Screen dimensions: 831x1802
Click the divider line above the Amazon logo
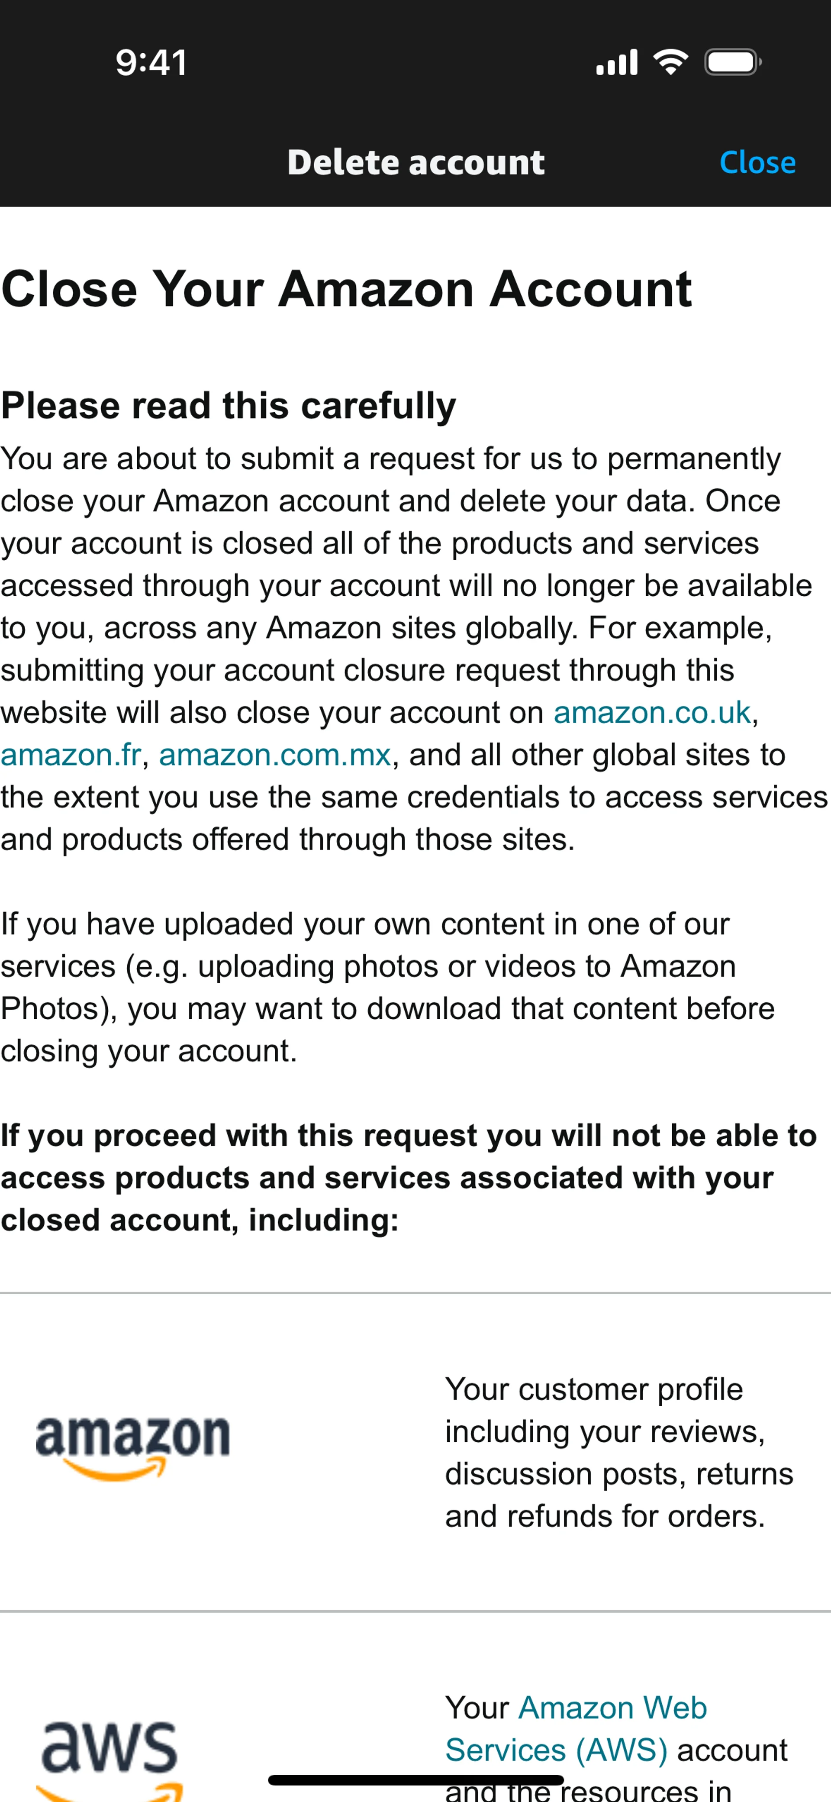(415, 1293)
